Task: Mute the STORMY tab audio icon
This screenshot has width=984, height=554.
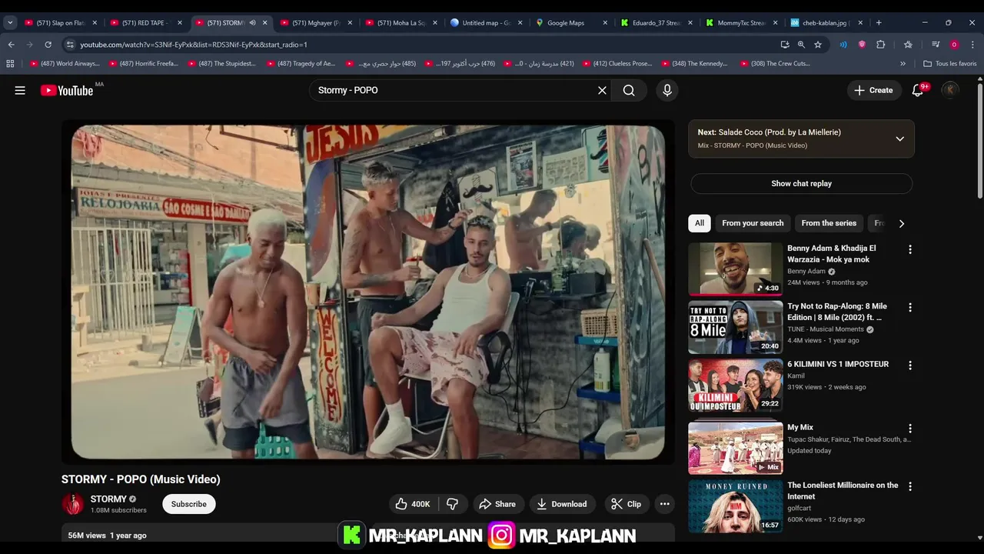Action: pyautogui.click(x=252, y=23)
